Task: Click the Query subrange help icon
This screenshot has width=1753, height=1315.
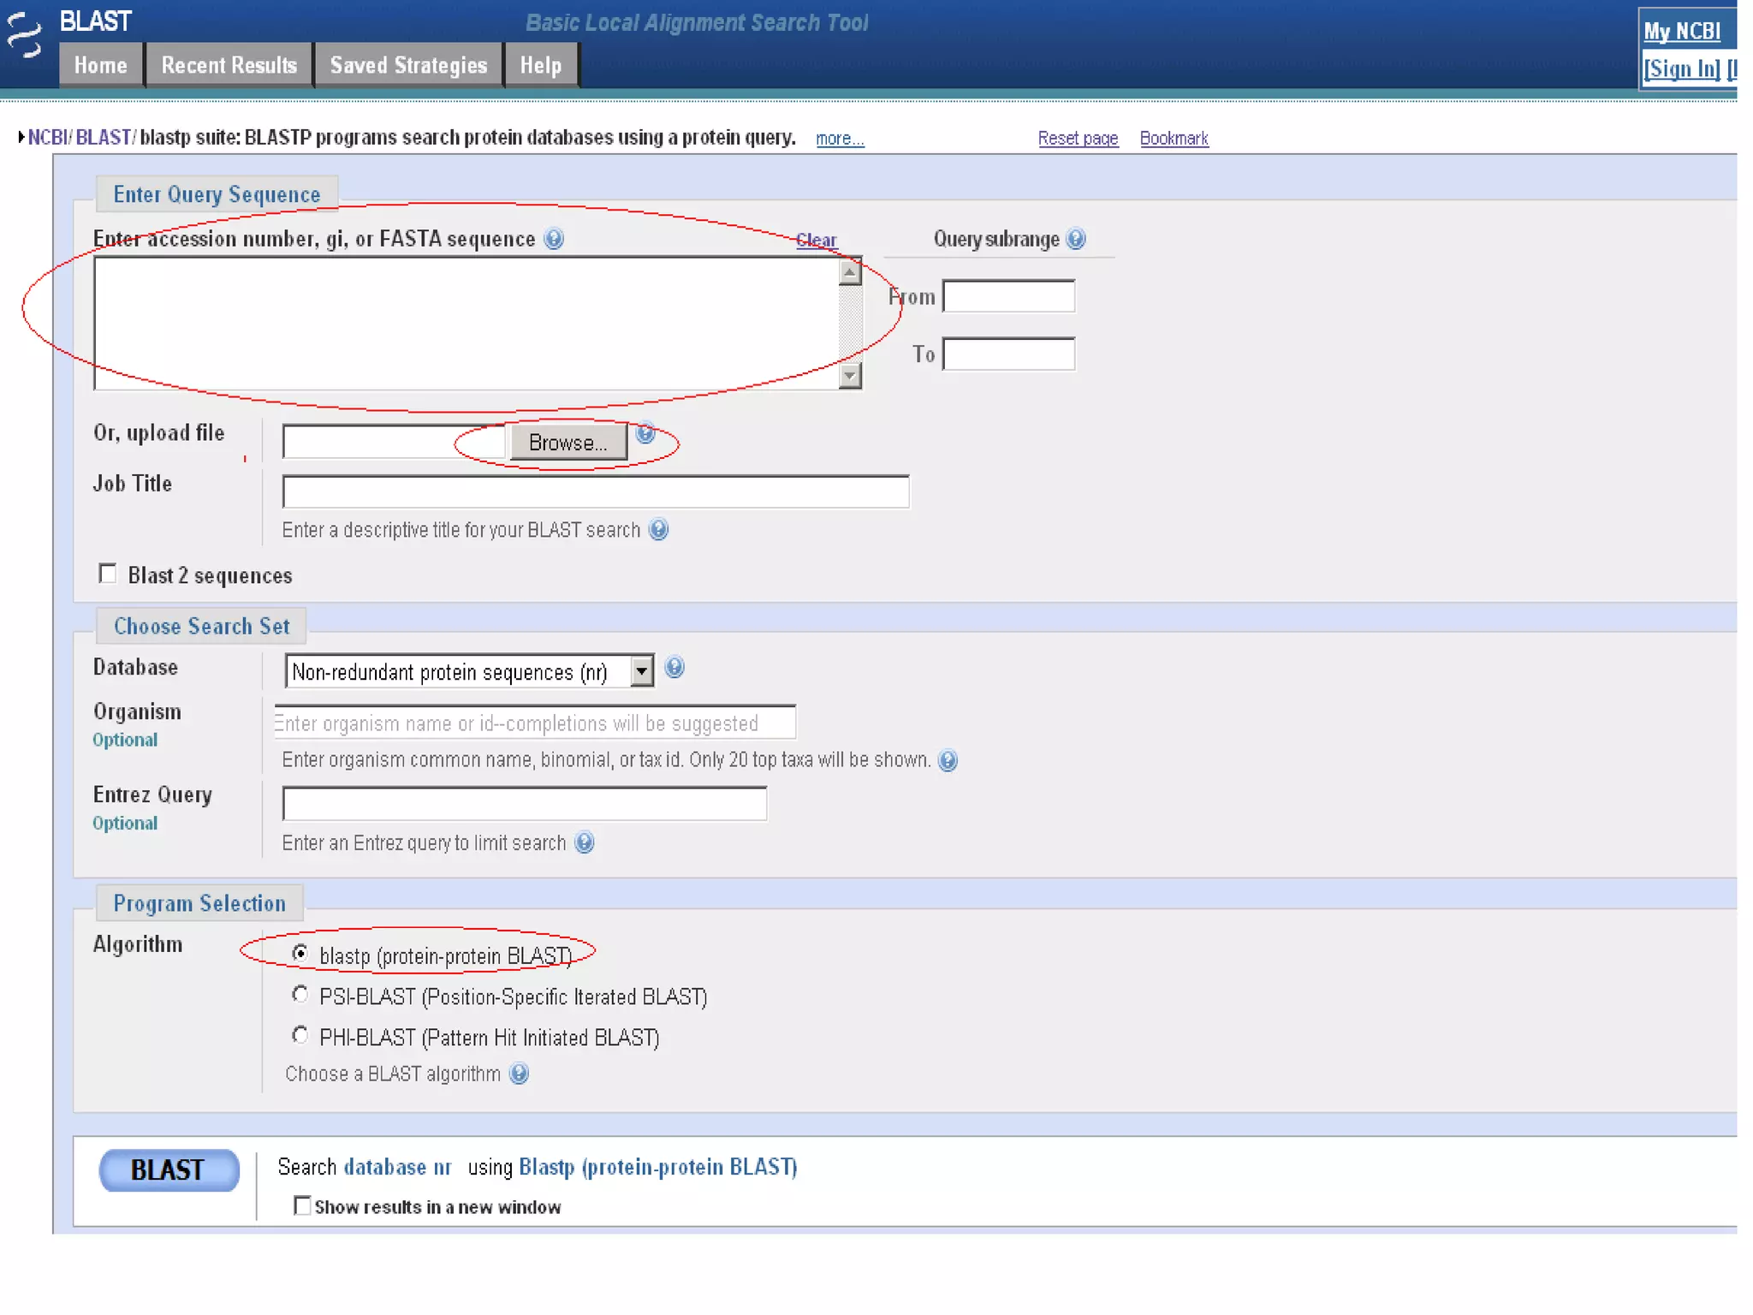Action: [1076, 239]
